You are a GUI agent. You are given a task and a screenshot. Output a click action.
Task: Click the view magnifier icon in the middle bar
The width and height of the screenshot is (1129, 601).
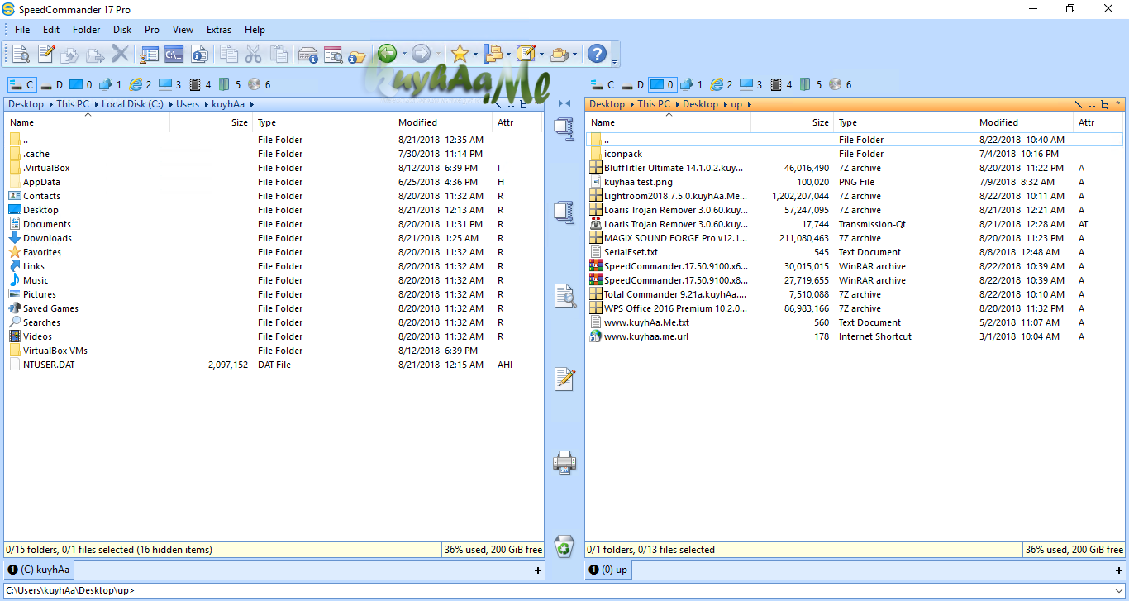[564, 295]
